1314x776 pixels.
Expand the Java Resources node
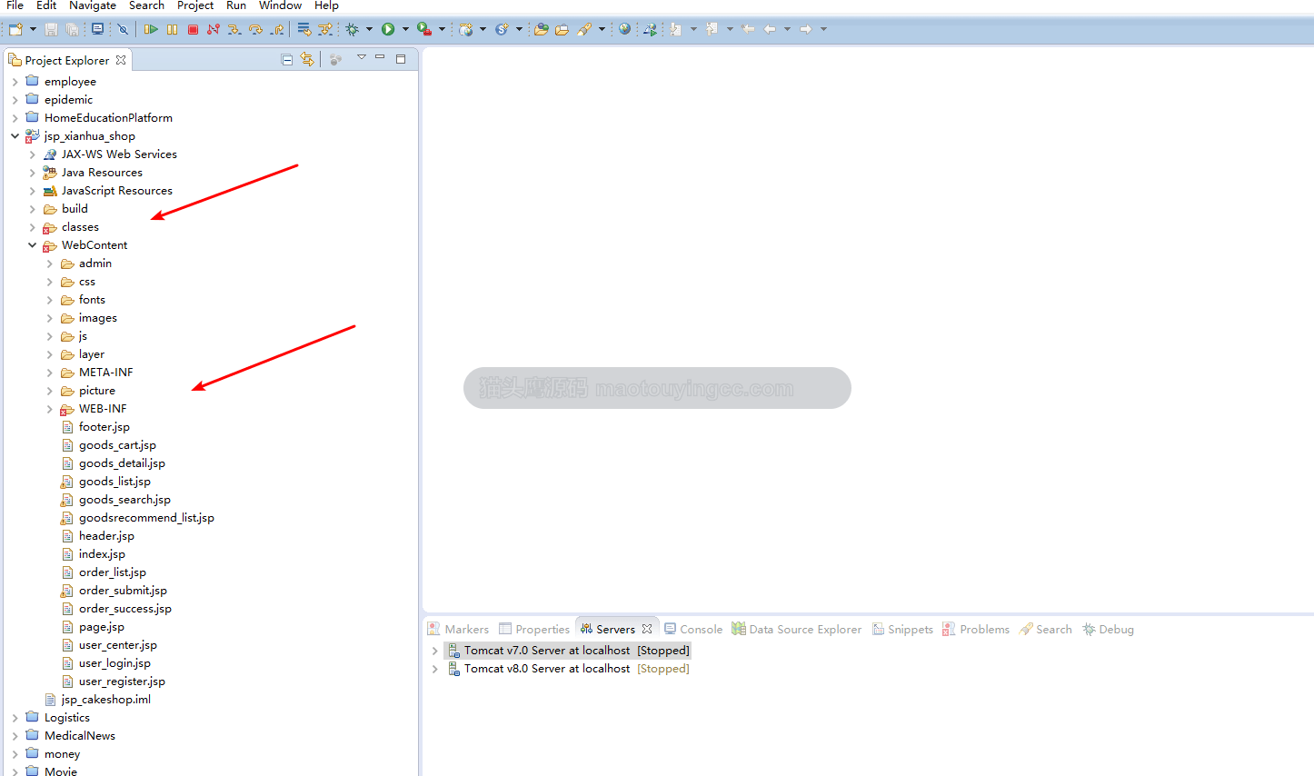coord(33,173)
